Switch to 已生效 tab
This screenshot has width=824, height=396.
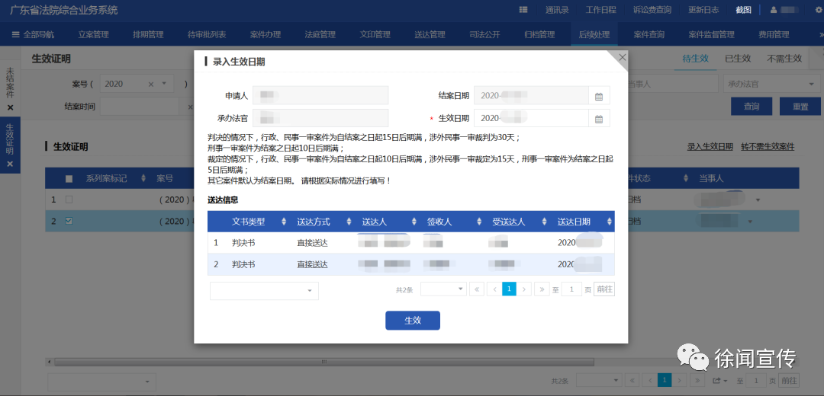[x=738, y=59]
